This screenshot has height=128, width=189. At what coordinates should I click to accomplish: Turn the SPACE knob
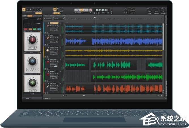pyautogui.click(x=32, y=61)
